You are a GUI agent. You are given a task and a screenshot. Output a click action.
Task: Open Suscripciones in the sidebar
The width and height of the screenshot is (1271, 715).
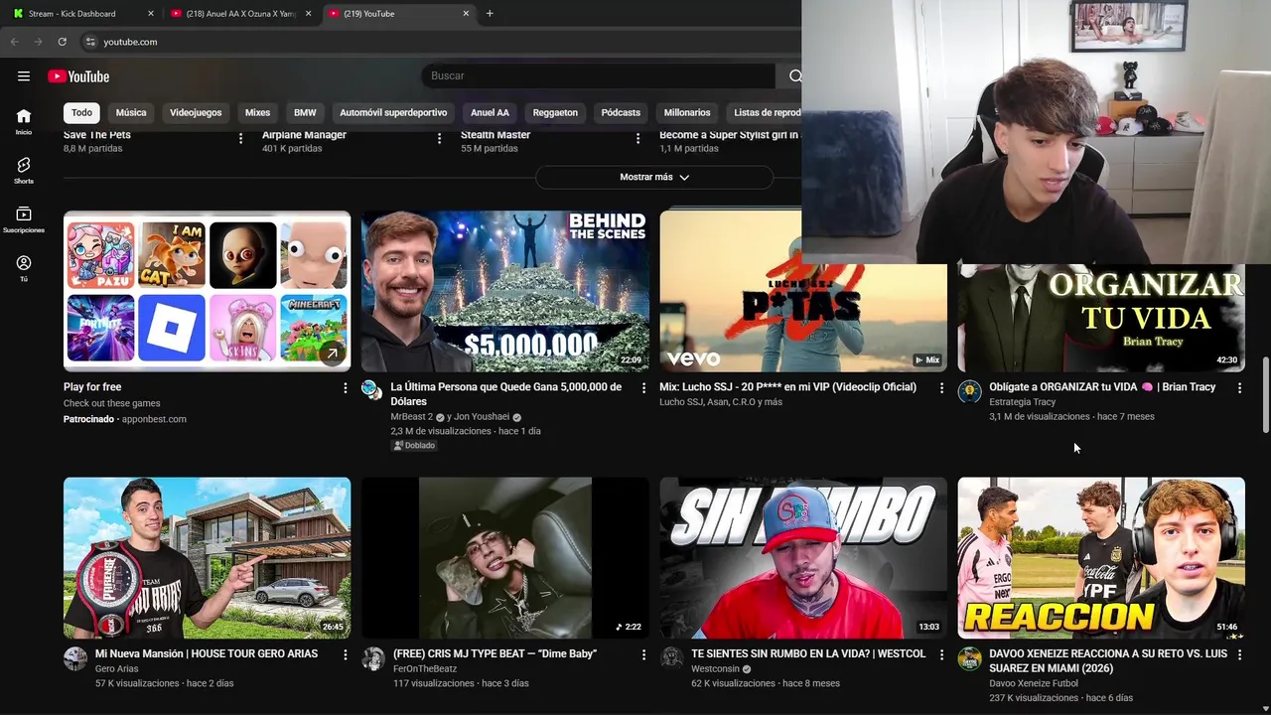[24, 219]
